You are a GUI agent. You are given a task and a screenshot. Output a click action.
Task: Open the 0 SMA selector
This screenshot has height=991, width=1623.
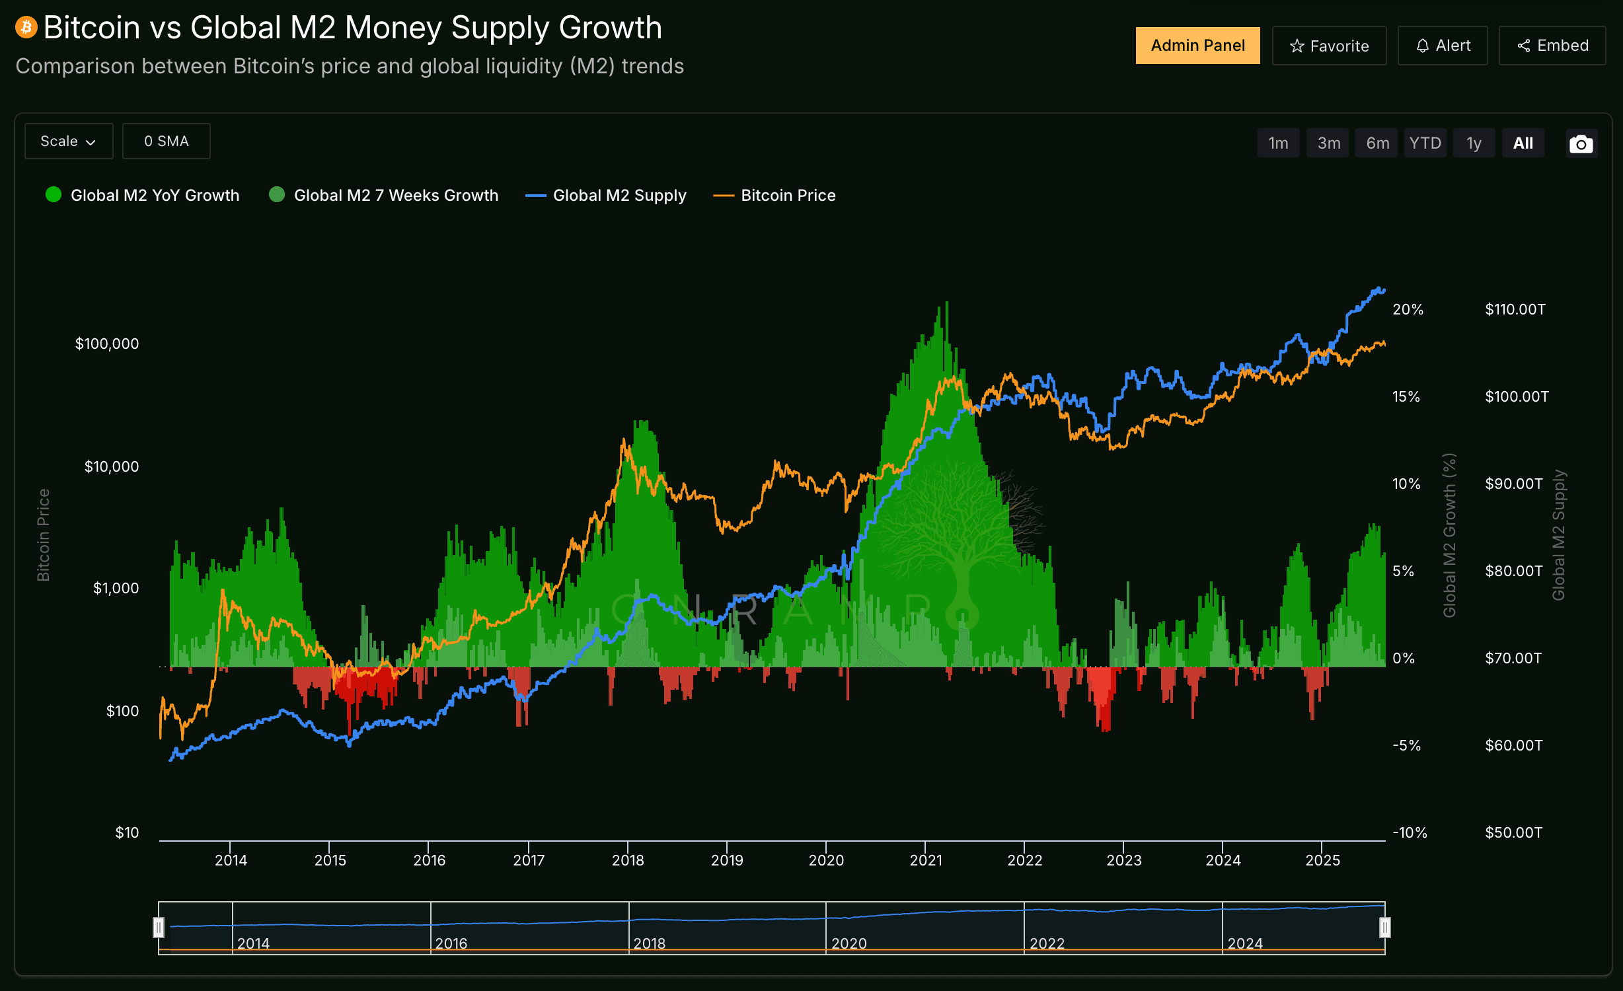(x=167, y=141)
